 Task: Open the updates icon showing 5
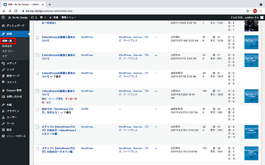pyautogui.click(x=33, y=17)
